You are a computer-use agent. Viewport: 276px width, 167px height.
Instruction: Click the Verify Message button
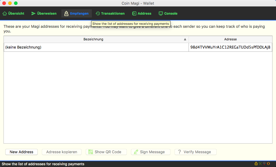click(x=196, y=152)
